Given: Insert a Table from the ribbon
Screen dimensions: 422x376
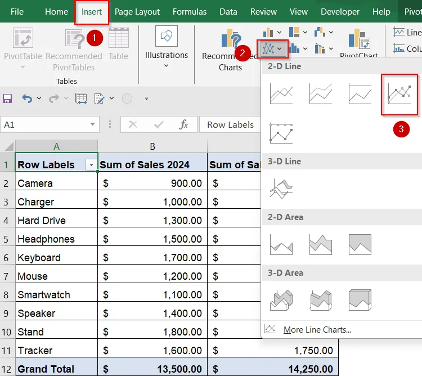Looking at the screenshot, I should [118, 38].
